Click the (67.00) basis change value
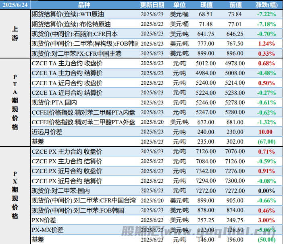Screen dimensions: 283x244 click(x=266, y=142)
